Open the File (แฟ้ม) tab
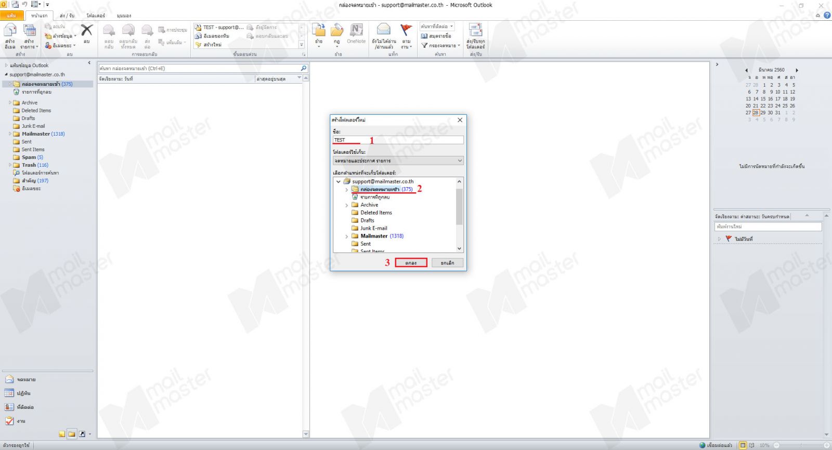Screen dimensions: 832x450 (11, 16)
